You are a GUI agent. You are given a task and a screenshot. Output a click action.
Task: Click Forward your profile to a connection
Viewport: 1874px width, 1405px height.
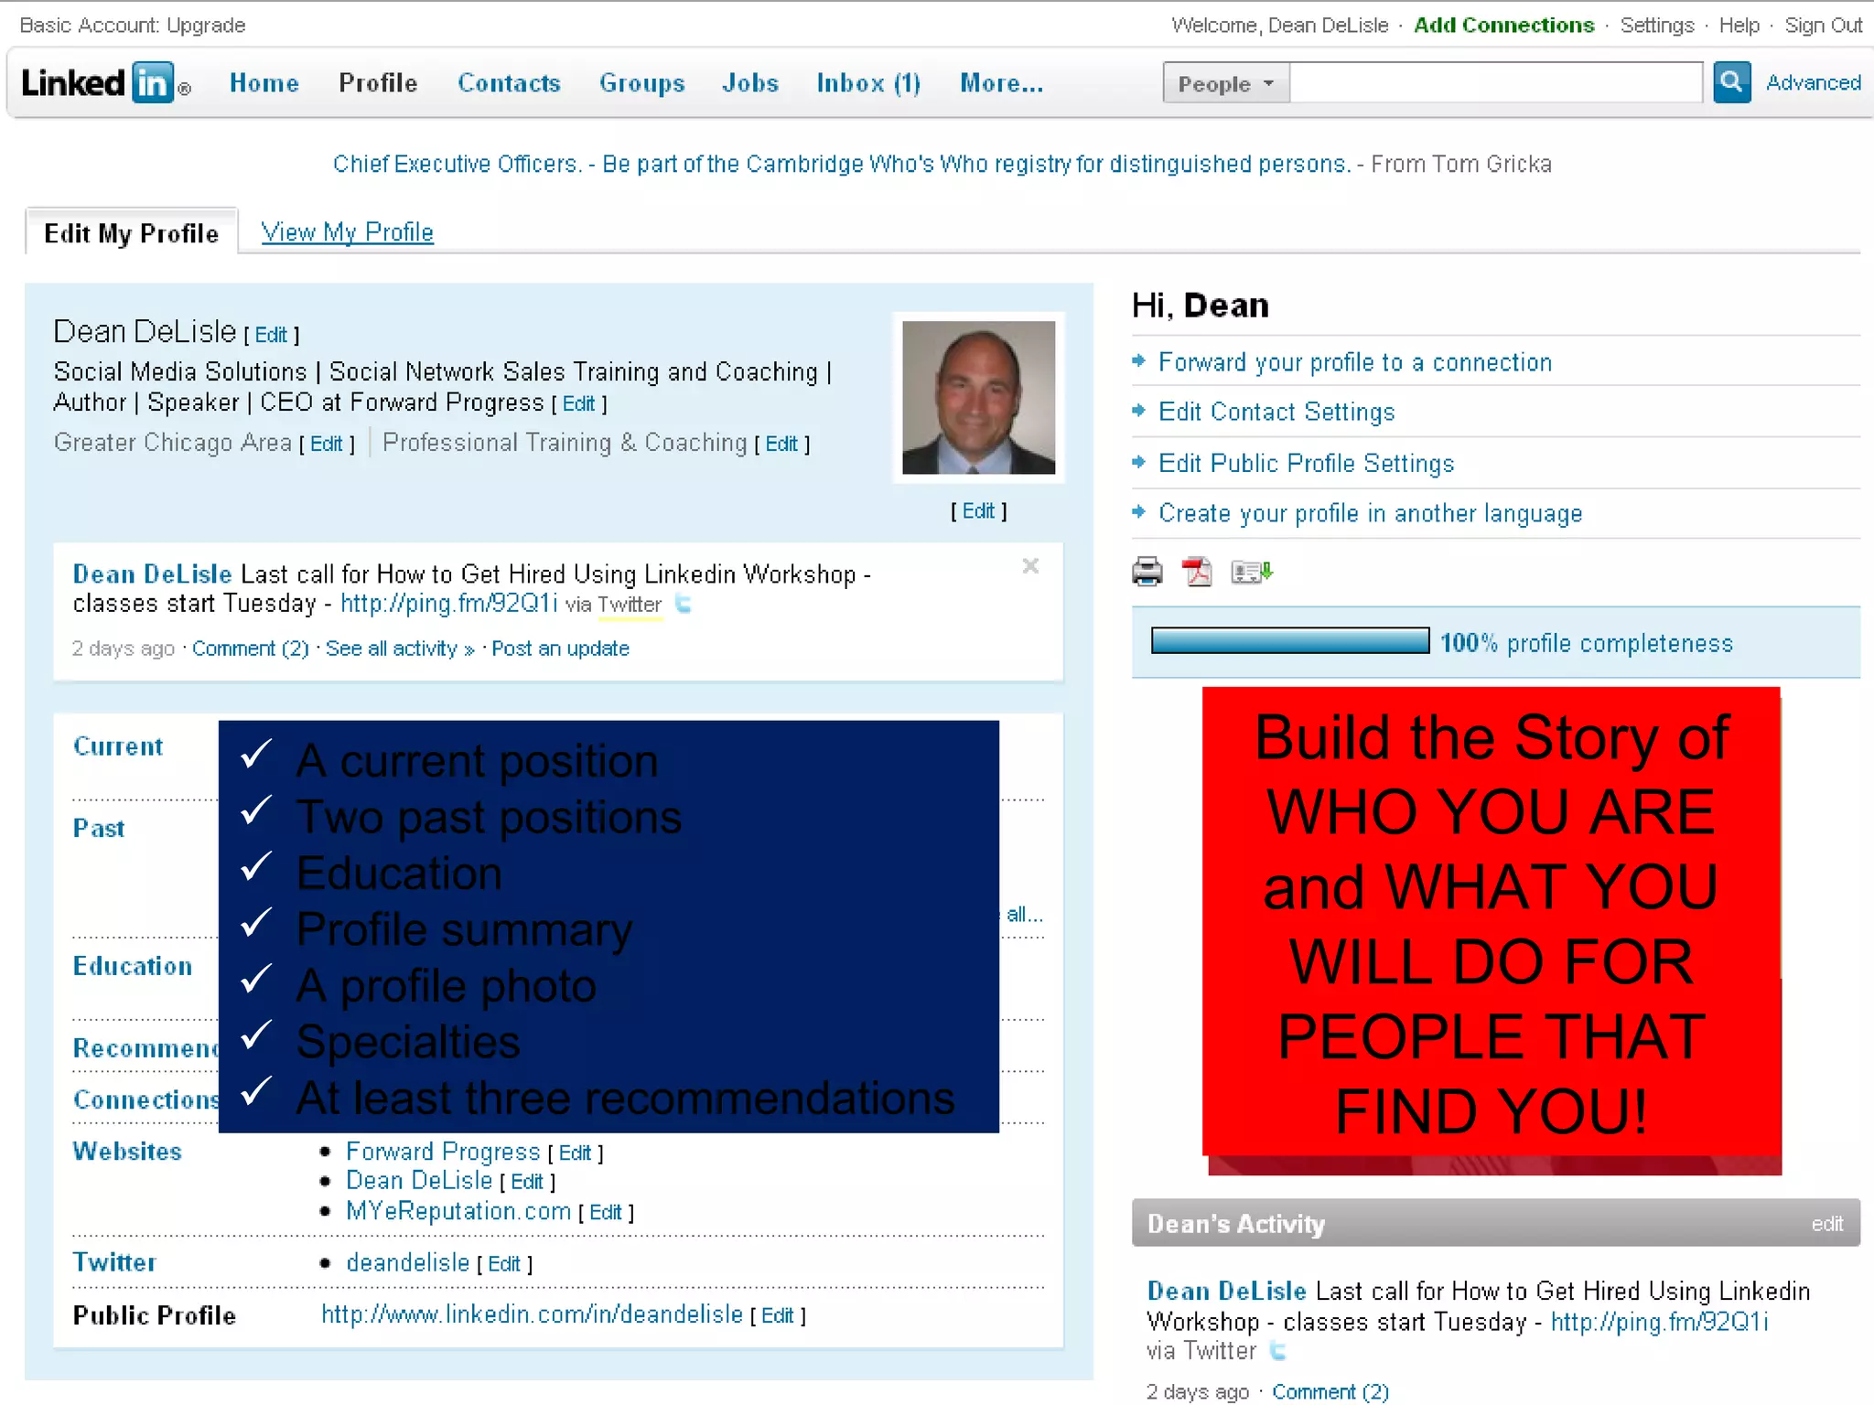(1355, 362)
